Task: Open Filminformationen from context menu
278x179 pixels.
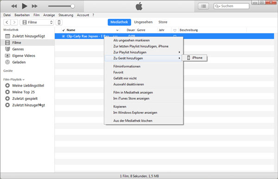Action: (x=144, y=67)
